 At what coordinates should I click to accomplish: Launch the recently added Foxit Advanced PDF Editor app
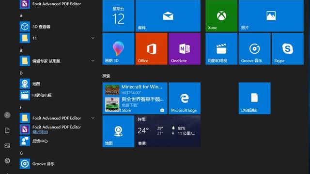57,129
